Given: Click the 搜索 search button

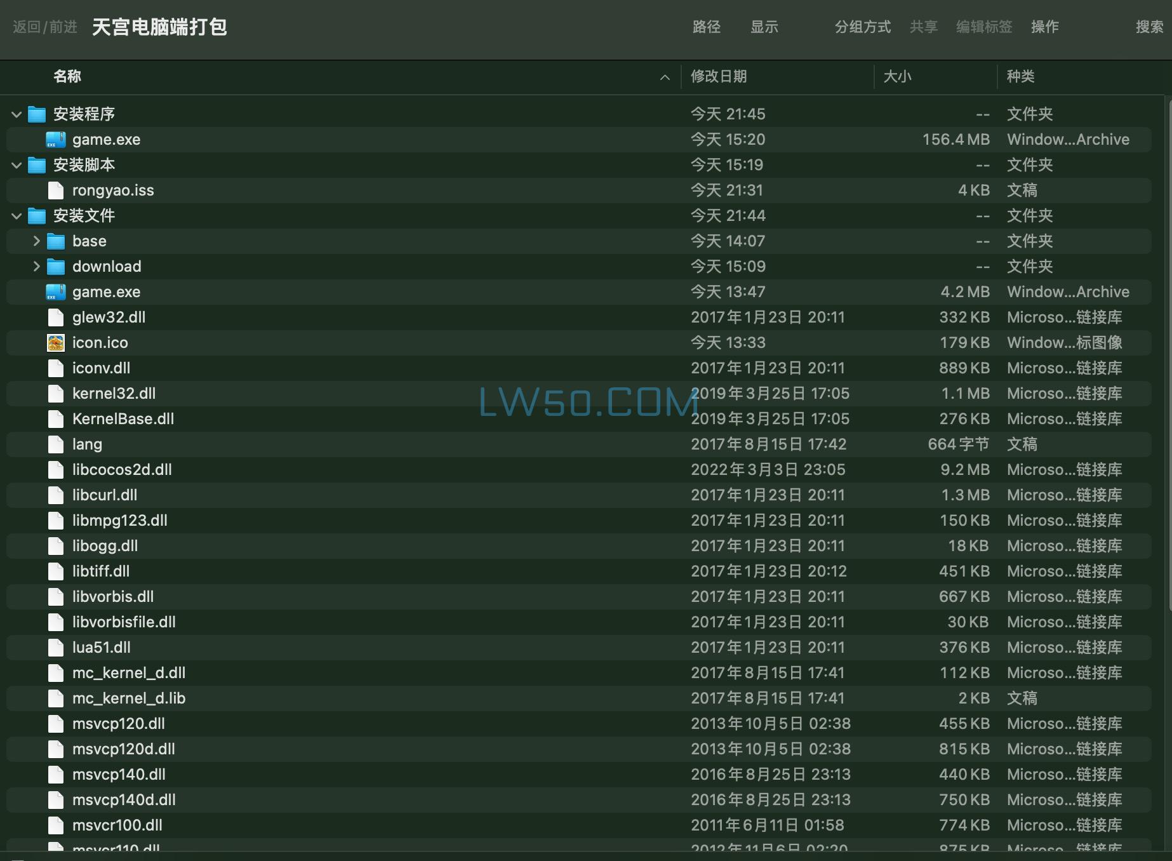Looking at the screenshot, I should (x=1149, y=27).
